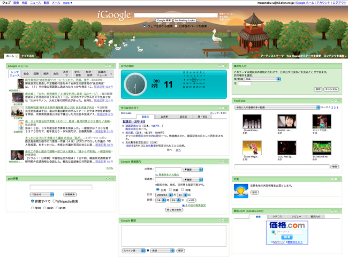Click the plus icon beside その他の検索設定
Image resolution: width=348 pixels, height=266 pixels.
pyautogui.click(x=183, y=206)
